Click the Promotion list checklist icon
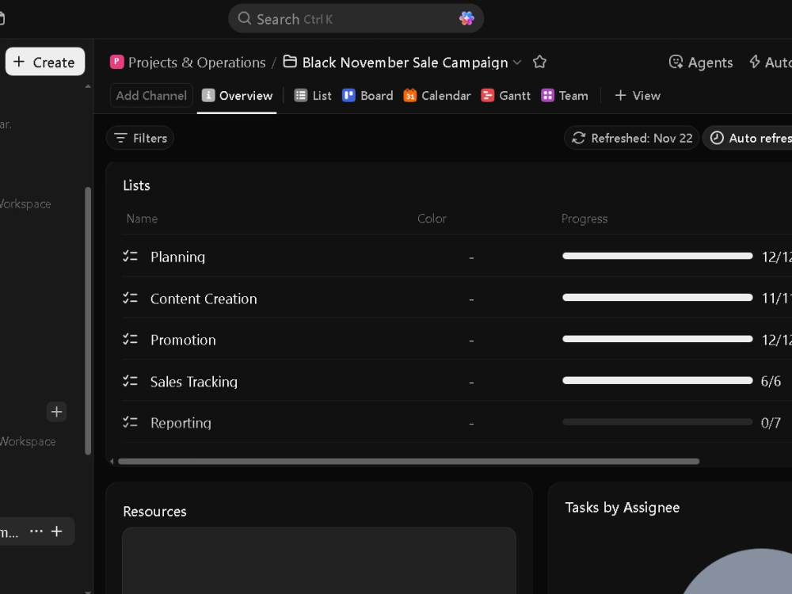This screenshot has height=594, width=792. coord(131,339)
